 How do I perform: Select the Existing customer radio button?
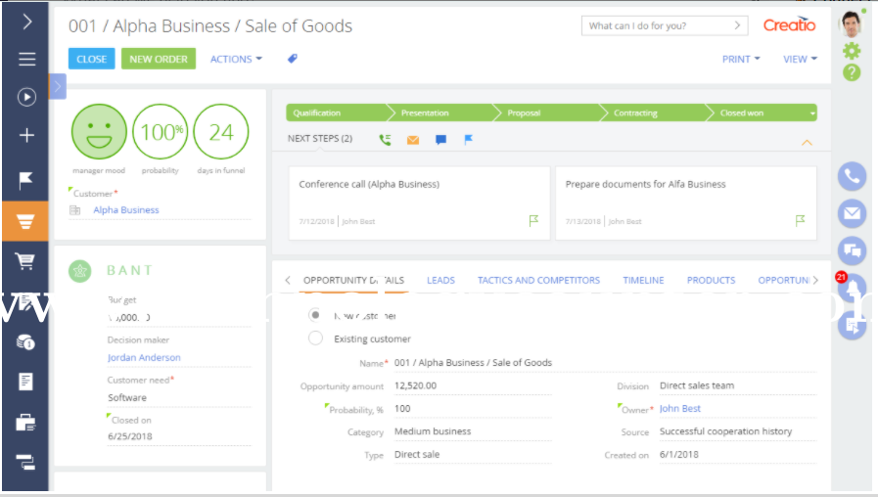(x=315, y=339)
